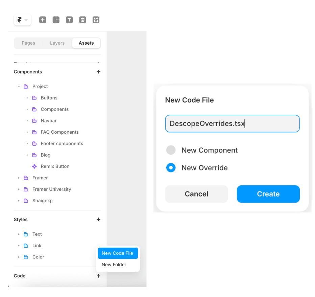Select the New Component radio option

[171, 150]
